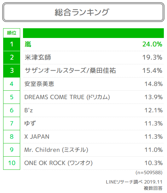The image size is (167, 193).
Task: Click the X JAPAN artist name
Action: pyautogui.click(x=37, y=137)
